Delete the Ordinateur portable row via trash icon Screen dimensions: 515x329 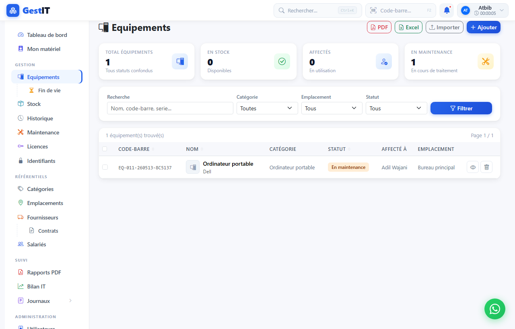[x=486, y=167]
